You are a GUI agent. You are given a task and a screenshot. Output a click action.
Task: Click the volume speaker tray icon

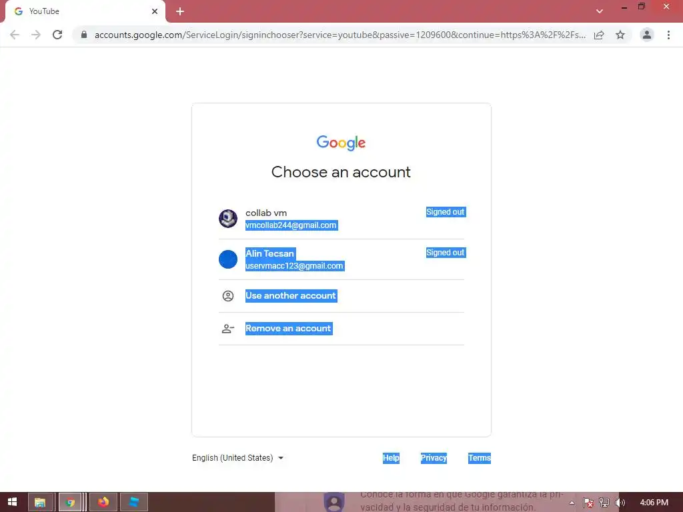(x=620, y=503)
